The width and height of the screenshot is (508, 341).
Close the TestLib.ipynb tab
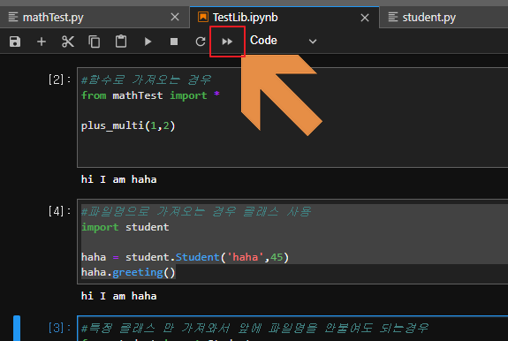click(x=365, y=18)
